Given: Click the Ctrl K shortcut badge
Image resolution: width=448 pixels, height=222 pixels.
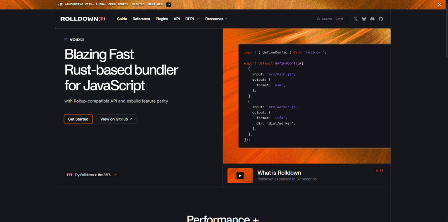Looking at the screenshot, I should [340, 19].
